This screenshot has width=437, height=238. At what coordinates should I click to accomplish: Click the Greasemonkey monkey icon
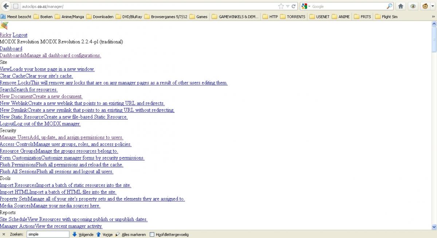425,6
